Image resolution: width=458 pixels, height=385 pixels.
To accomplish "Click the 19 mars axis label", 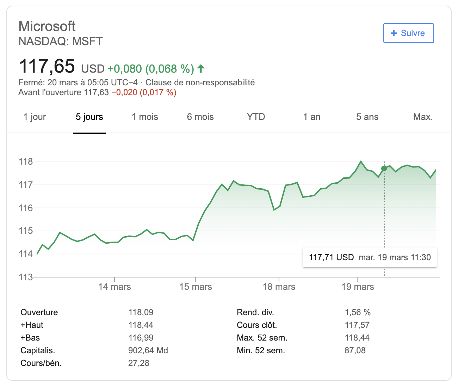I will (x=358, y=287).
